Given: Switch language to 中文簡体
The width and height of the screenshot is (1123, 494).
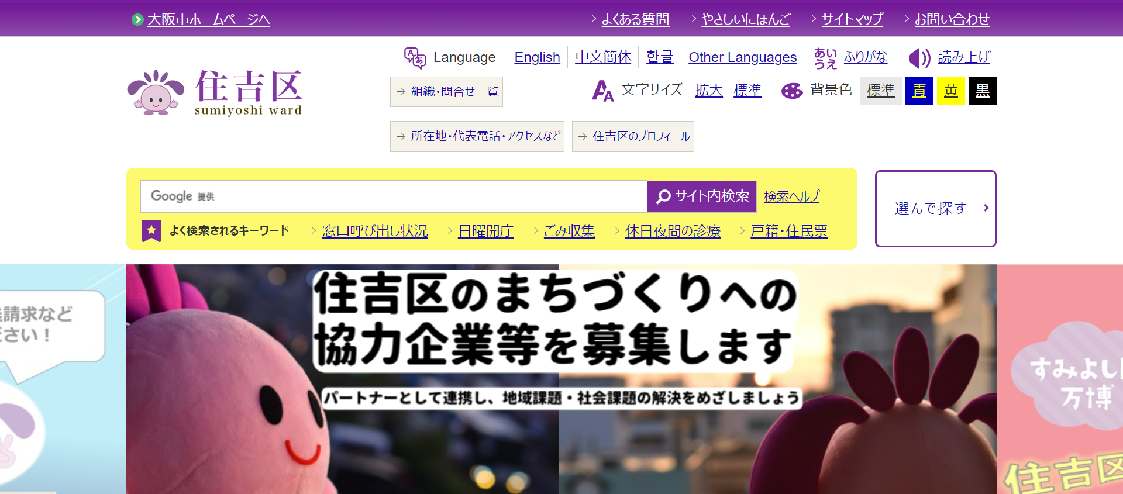Looking at the screenshot, I should 603,57.
